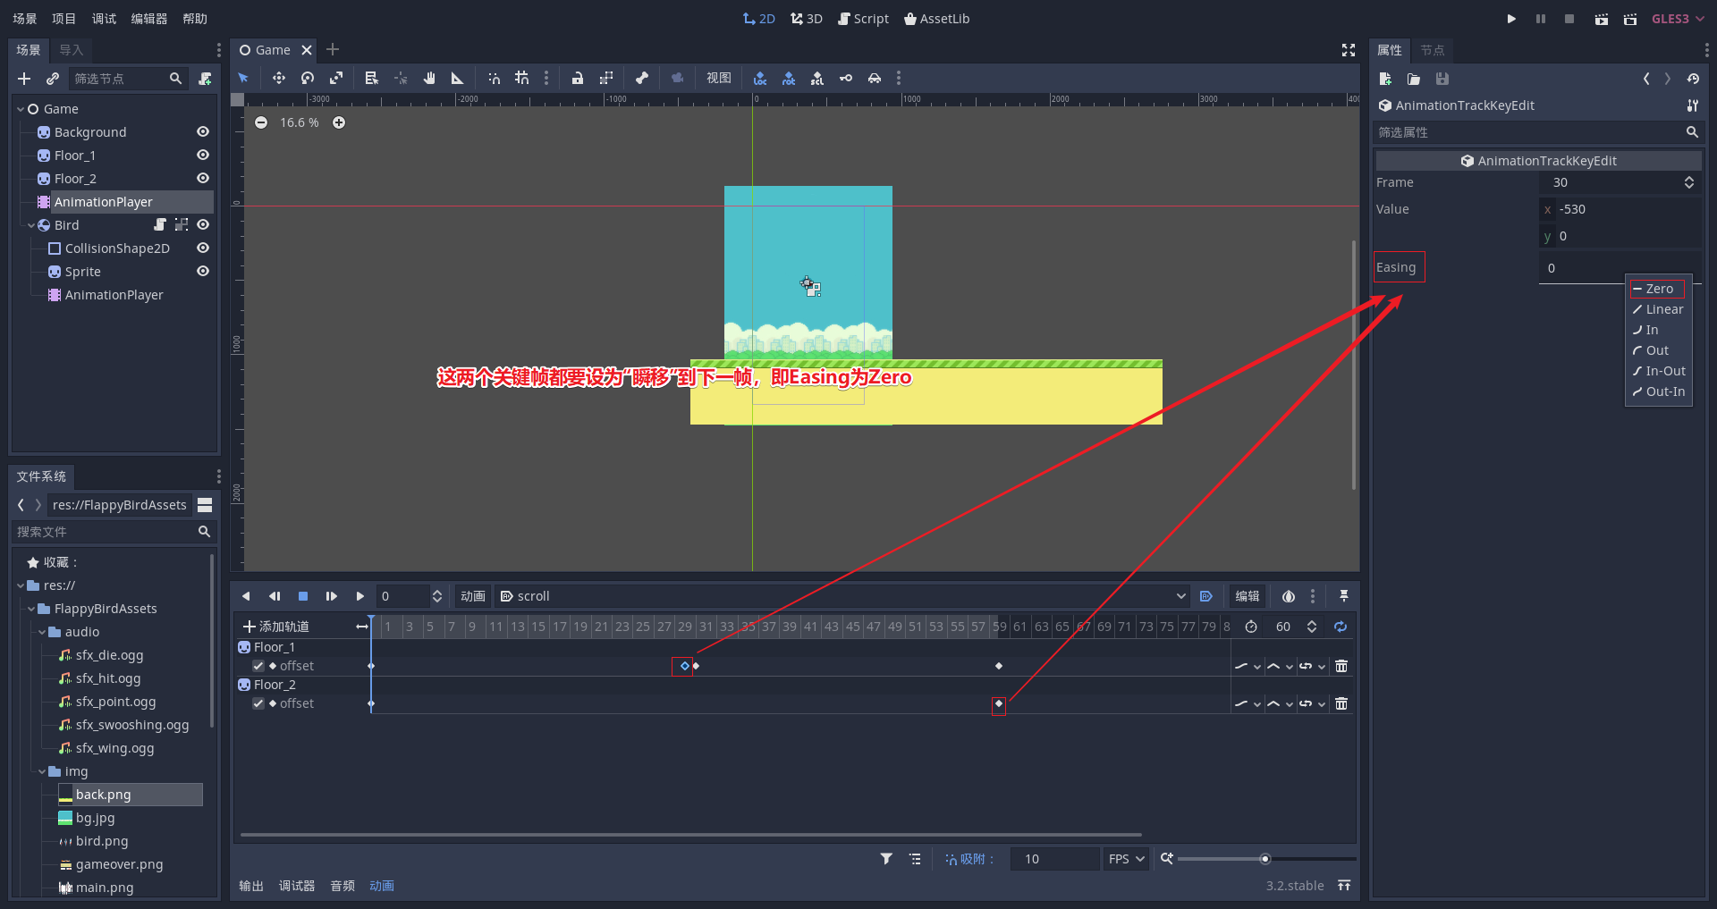Collapse the Game root node
This screenshot has height=909, width=1717.
click(21, 109)
